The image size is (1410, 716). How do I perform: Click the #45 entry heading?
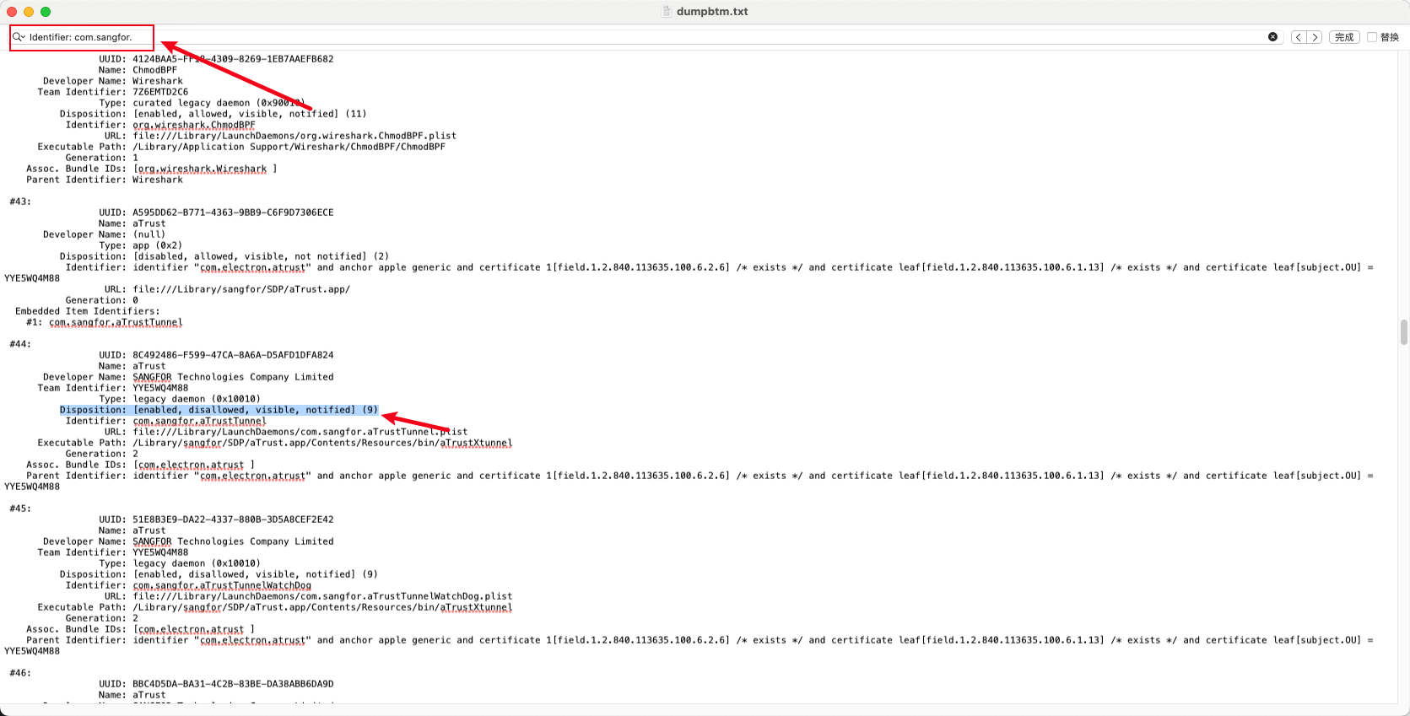pos(20,509)
